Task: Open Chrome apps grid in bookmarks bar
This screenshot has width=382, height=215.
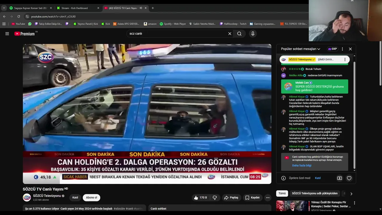Action: pos(4,24)
